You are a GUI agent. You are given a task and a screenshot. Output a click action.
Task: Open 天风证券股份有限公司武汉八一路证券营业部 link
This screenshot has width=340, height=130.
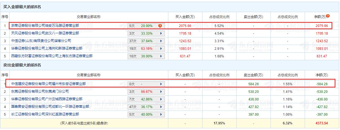[45, 33]
